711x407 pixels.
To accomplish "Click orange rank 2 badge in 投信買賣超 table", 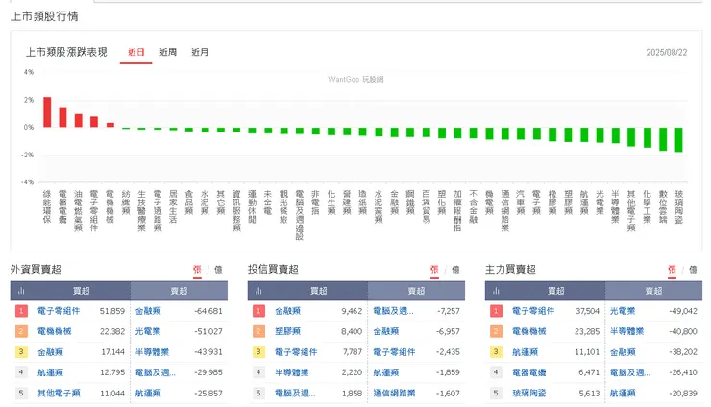I will [258, 331].
